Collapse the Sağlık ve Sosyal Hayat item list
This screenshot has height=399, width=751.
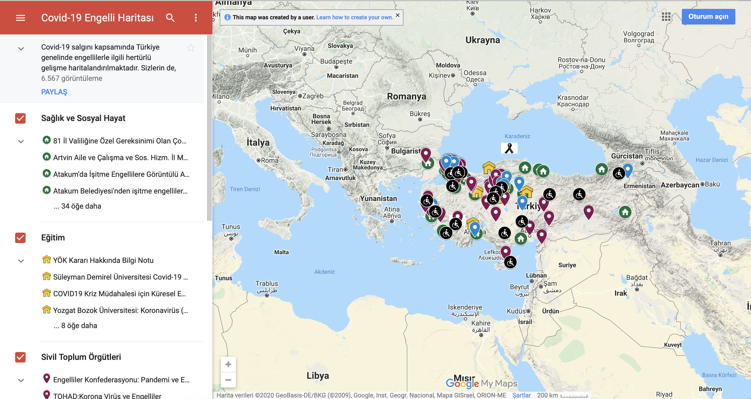coord(21,142)
